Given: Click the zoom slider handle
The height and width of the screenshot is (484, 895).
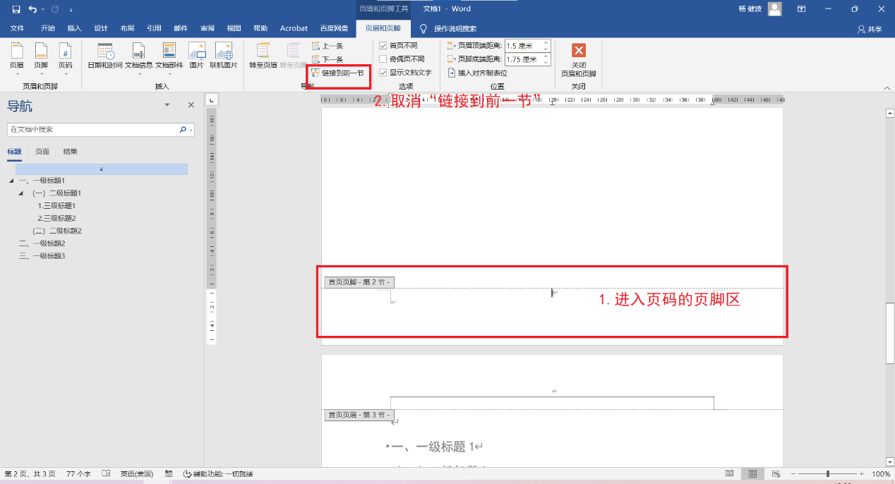Looking at the screenshot, I should click(x=827, y=474).
